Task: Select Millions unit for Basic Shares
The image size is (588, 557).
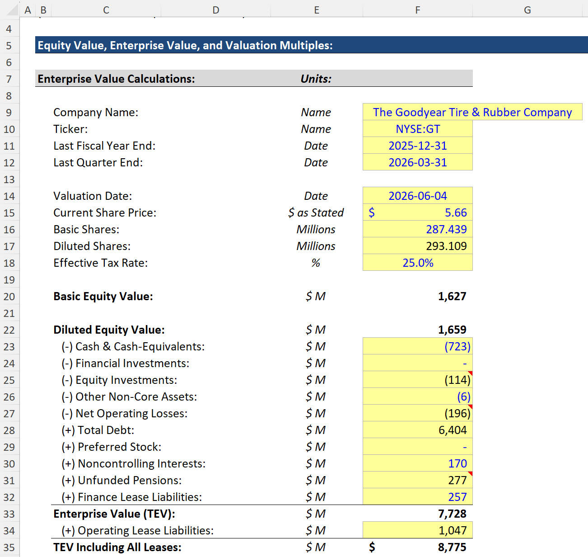Action: point(316,229)
